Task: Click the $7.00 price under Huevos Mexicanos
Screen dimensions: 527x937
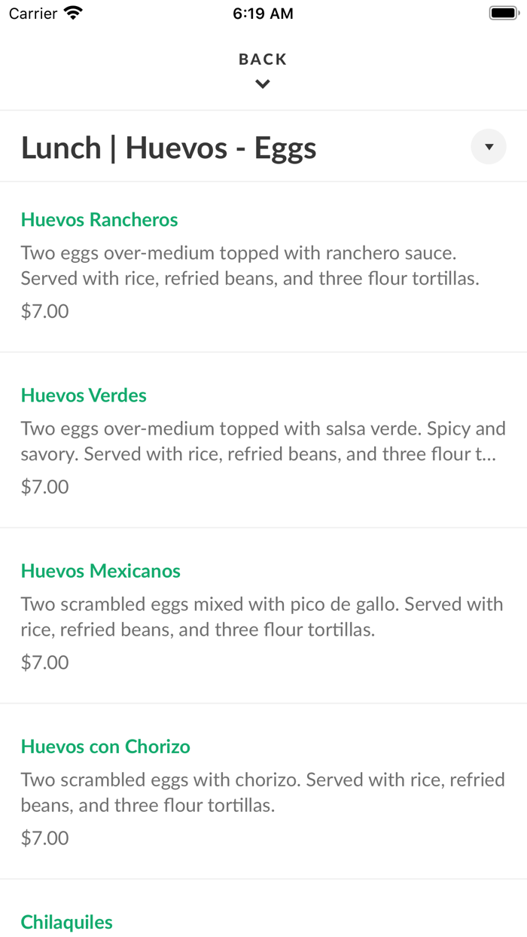Action: tap(44, 662)
